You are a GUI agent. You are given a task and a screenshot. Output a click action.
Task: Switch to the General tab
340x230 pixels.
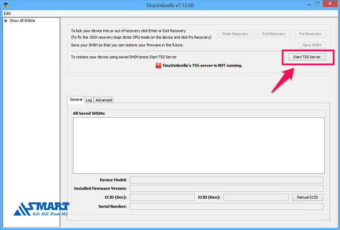click(76, 100)
